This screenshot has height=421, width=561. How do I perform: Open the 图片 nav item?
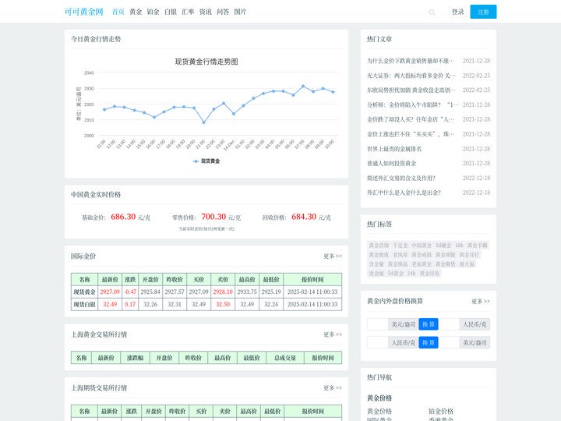pos(241,12)
